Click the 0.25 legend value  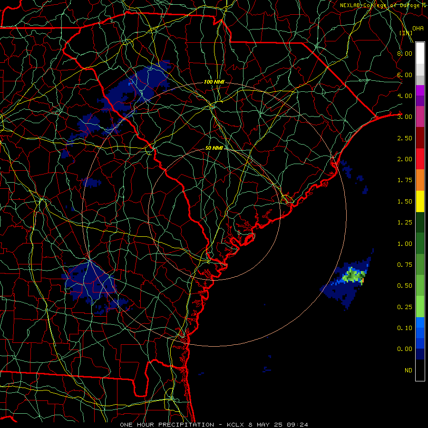[x=405, y=307]
